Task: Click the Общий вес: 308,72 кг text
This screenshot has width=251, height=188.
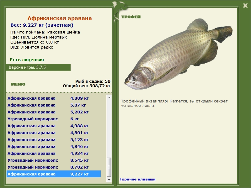Action: [87, 86]
